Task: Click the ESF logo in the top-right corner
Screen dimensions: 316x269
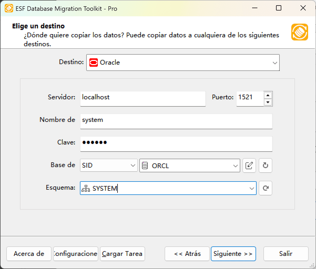Action: [299, 32]
